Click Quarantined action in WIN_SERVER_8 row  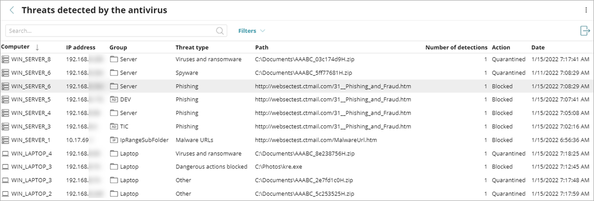pyautogui.click(x=508, y=59)
